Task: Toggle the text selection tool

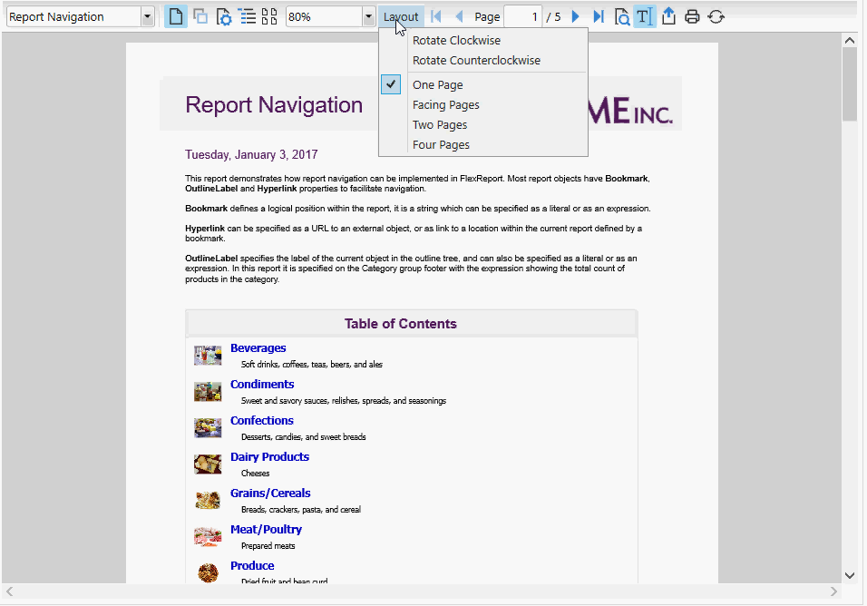Action: coord(644,16)
